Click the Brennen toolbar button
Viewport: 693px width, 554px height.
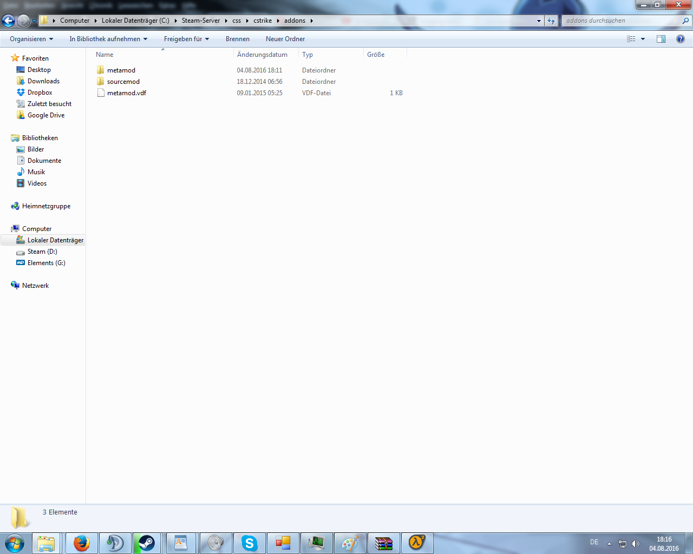pos(238,39)
